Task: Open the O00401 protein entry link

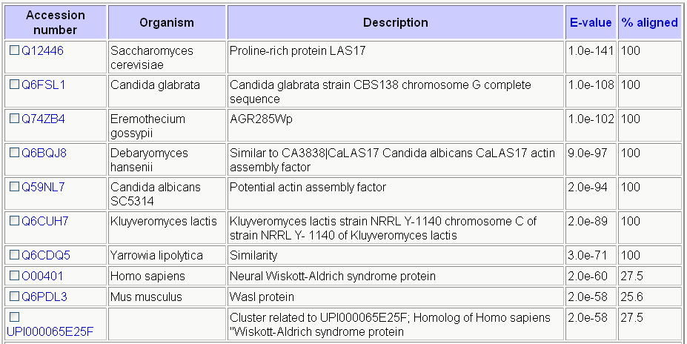Action: pos(42,276)
